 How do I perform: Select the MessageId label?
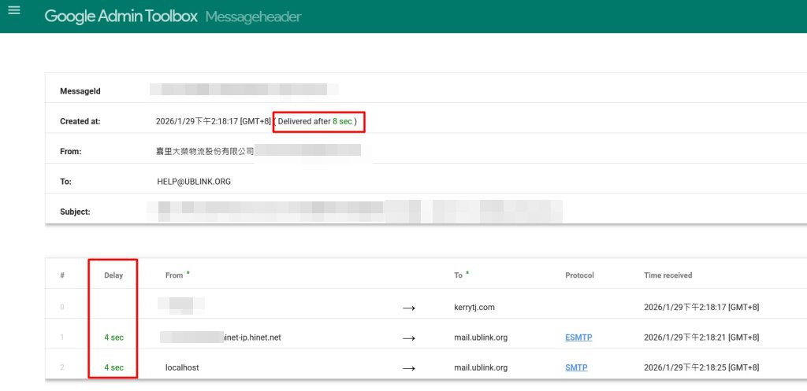(x=80, y=91)
